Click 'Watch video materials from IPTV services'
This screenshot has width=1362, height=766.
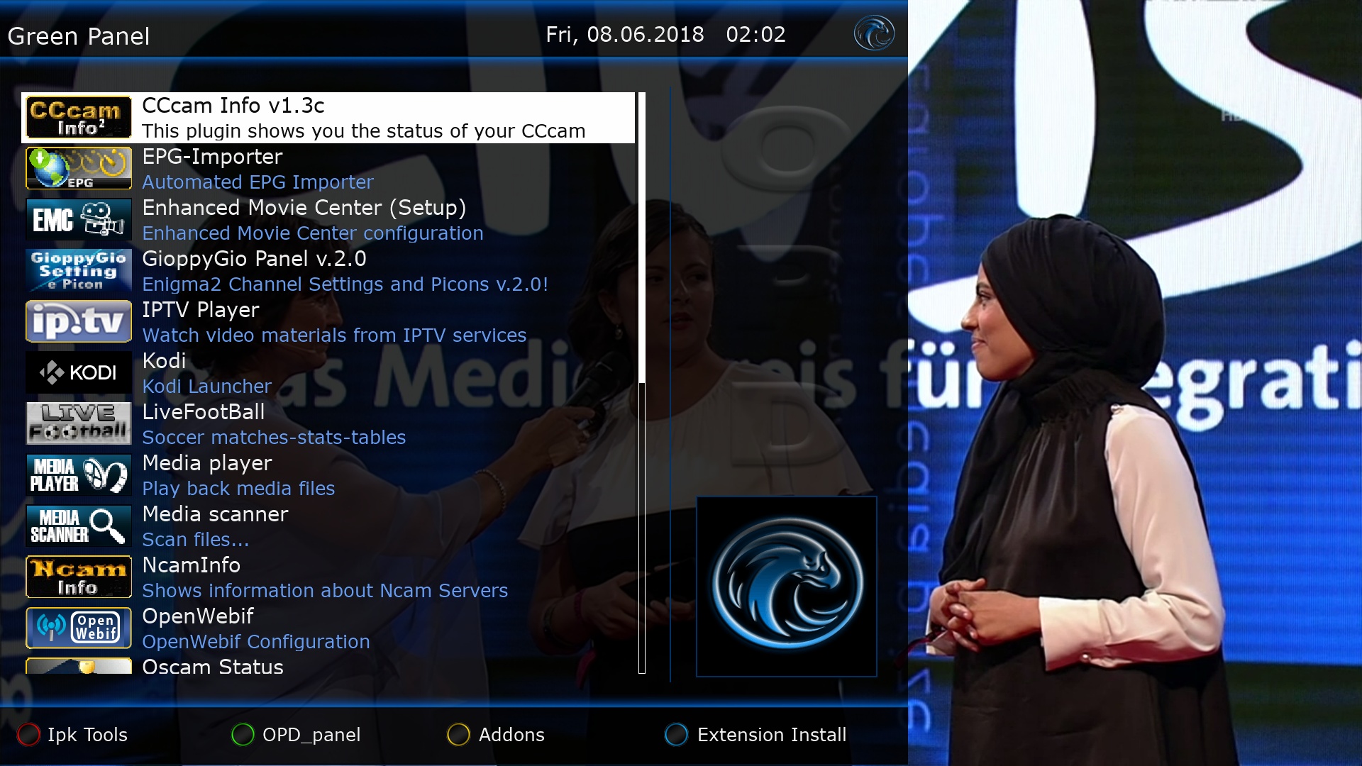(x=334, y=335)
